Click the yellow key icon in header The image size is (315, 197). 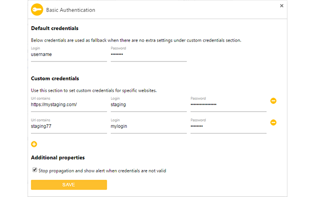point(37,10)
